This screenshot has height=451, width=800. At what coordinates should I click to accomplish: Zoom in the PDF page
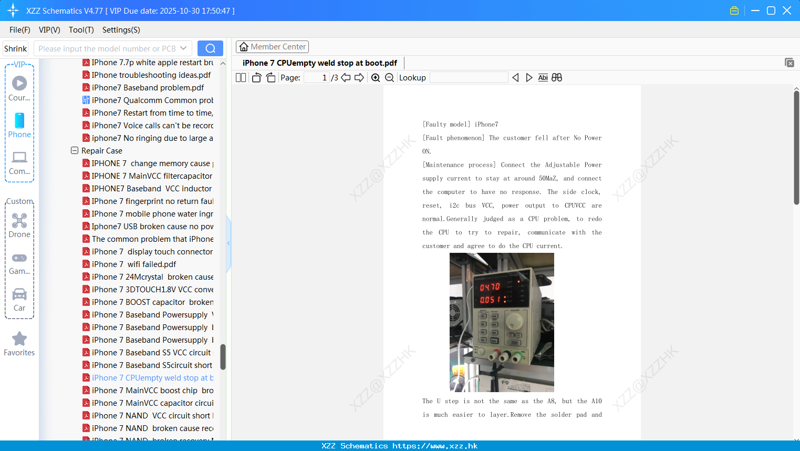pos(376,77)
